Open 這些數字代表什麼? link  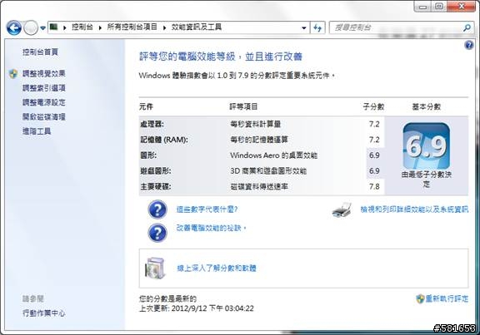tap(207, 209)
